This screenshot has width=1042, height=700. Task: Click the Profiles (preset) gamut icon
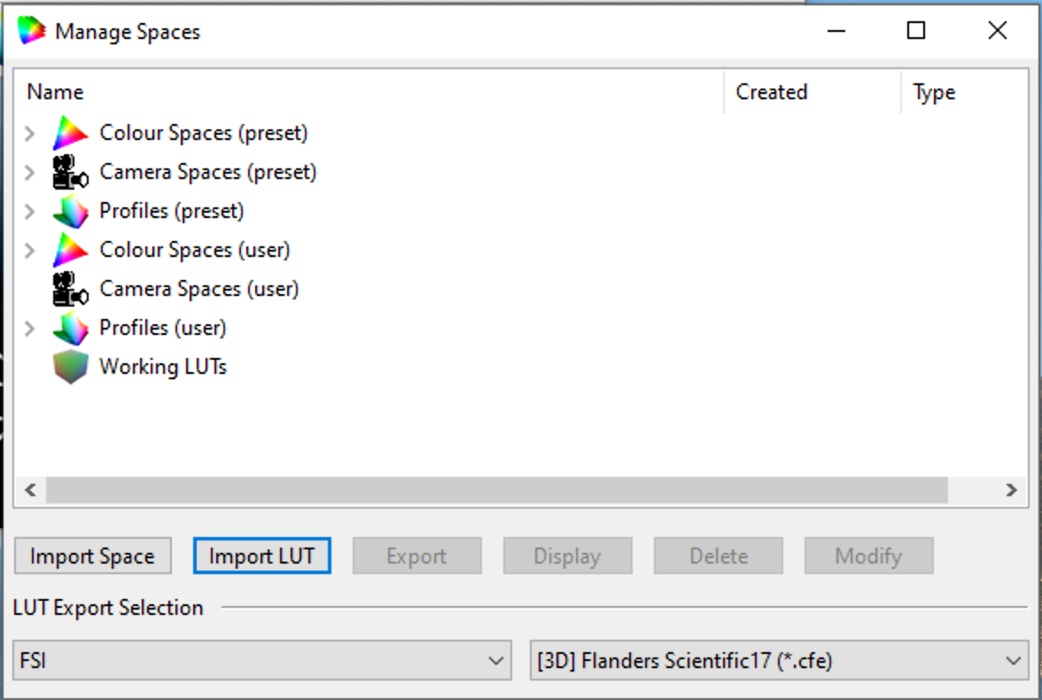point(71,211)
